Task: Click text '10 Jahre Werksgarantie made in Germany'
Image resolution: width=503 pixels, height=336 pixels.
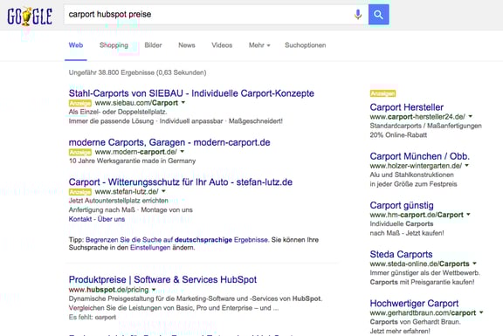Action: click(132, 161)
